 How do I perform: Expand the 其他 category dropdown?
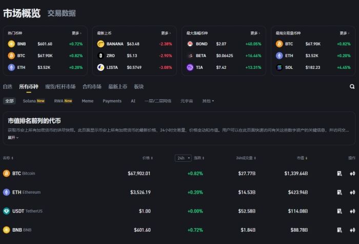[208, 101]
